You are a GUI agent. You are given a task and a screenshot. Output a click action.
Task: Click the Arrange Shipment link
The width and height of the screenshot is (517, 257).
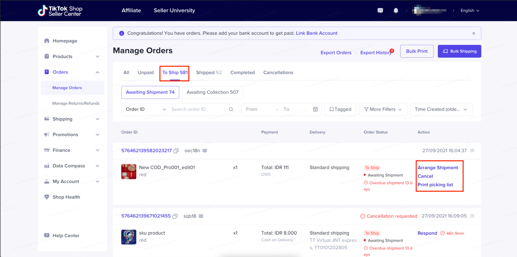click(438, 168)
